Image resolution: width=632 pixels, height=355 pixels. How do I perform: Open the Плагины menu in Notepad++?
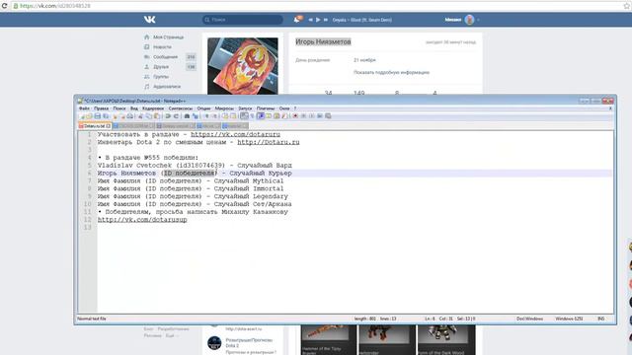266,108
